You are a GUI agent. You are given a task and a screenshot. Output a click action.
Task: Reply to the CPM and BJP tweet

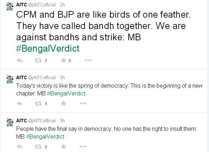(x=20, y=60)
